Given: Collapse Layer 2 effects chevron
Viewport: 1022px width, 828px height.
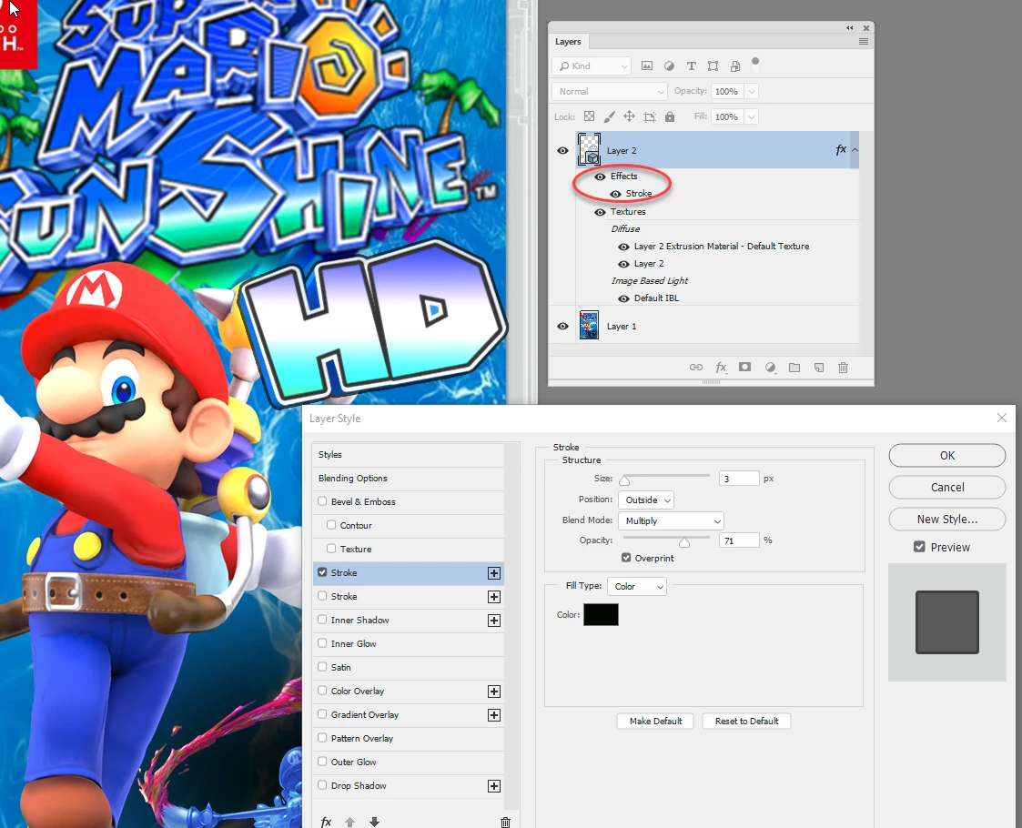Looking at the screenshot, I should (x=855, y=150).
